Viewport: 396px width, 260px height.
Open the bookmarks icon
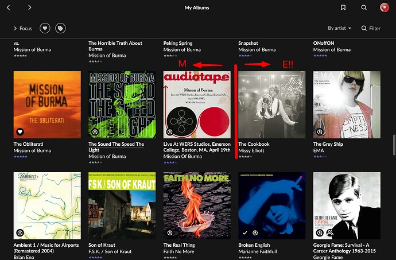point(343,7)
